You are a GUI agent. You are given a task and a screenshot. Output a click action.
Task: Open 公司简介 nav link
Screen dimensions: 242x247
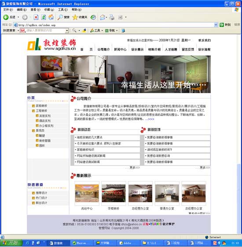[x=103, y=50]
